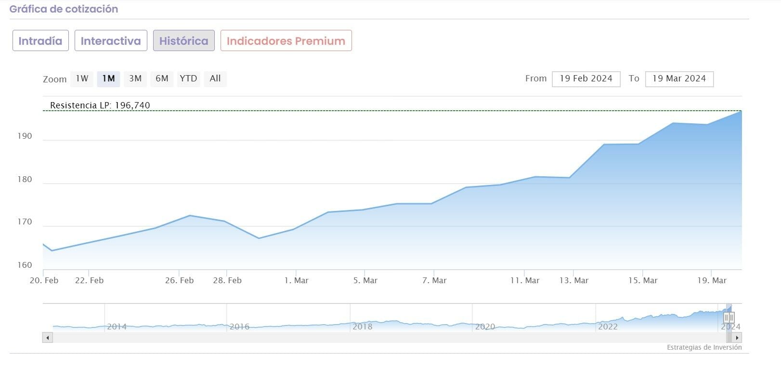Image resolution: width=781 pixels, height=367 pixels.
Task: Click the Estrategias de Inversión credit link
Action: [x=704, y=347]
